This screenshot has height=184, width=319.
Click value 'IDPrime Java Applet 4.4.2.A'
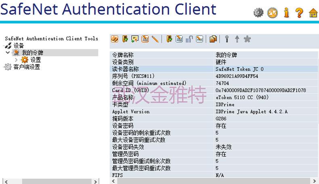(x=252, y=112)
